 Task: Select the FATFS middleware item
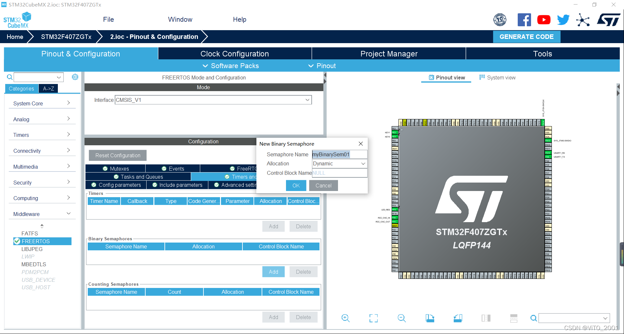coord(30,233)
